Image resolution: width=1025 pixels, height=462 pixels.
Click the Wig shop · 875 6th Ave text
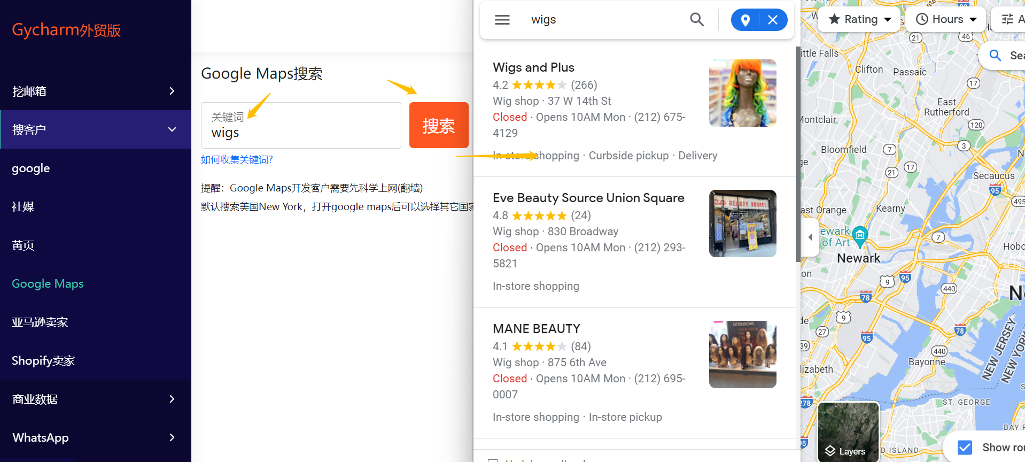pyautogui.click(x=549, y=363)
